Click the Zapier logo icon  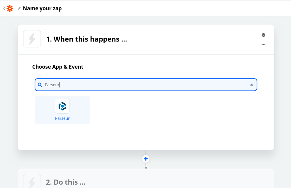tap(10, 8)
